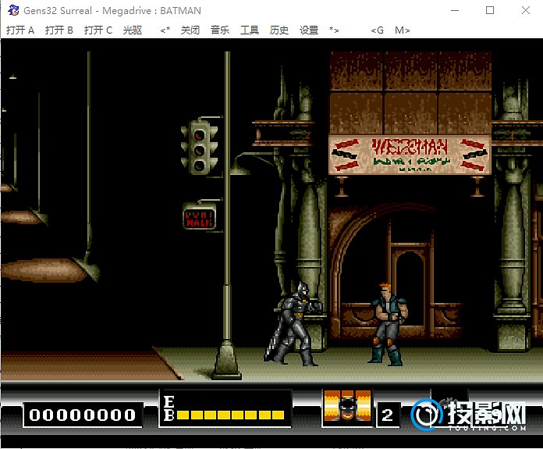Open the 设置 menu

point(309,30)
